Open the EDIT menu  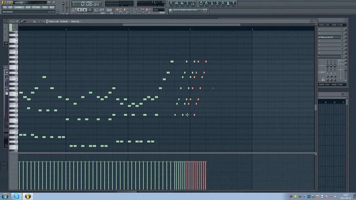(x=11, y=7)
